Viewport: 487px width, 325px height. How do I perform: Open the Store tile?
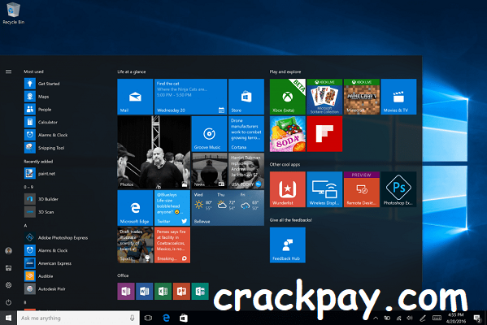[246, 97]
